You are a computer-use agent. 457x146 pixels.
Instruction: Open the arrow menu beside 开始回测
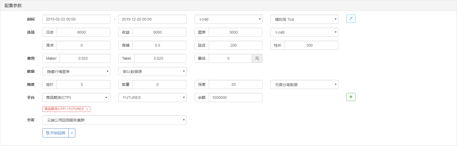[x=72, y=133]
